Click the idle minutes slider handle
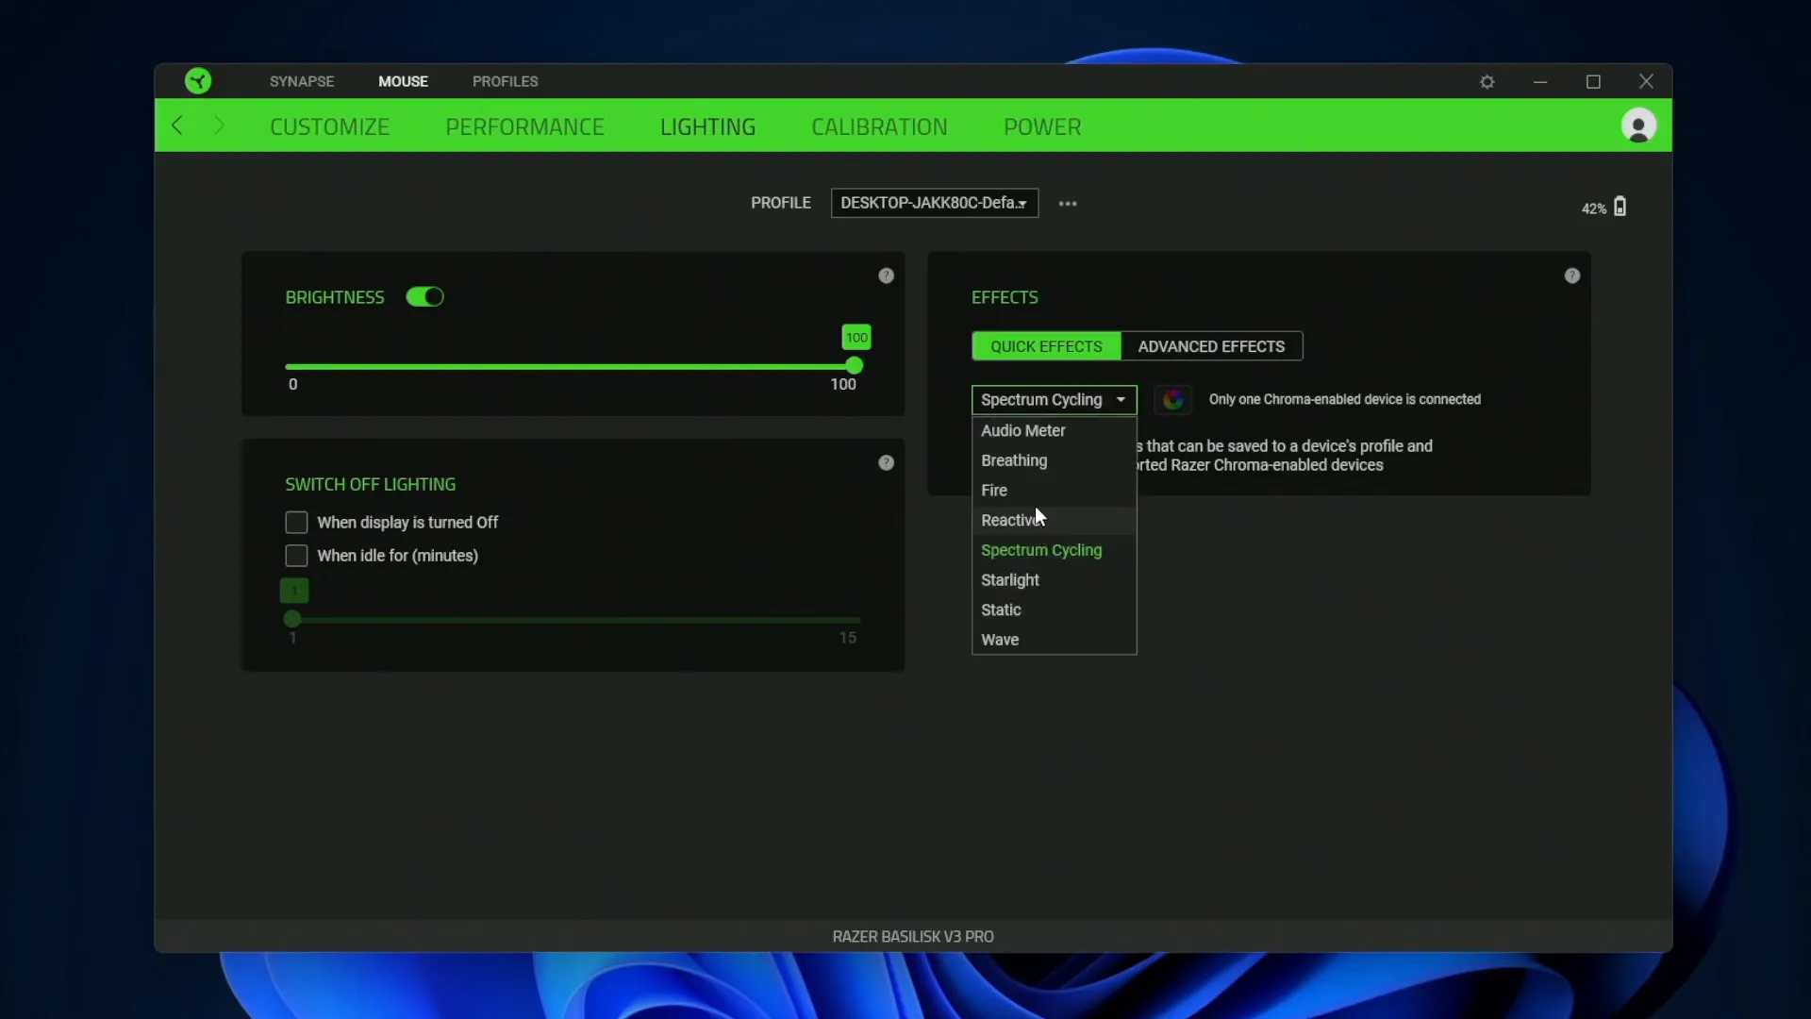The height and width of the screenshot is (1019, 1811). pos(292,619)
